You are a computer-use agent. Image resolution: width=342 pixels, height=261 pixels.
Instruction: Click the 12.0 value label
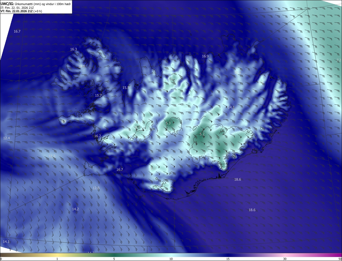(96, 188)
